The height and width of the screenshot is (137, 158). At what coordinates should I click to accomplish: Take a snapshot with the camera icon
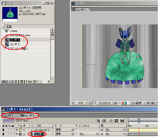tap(115, 103)
